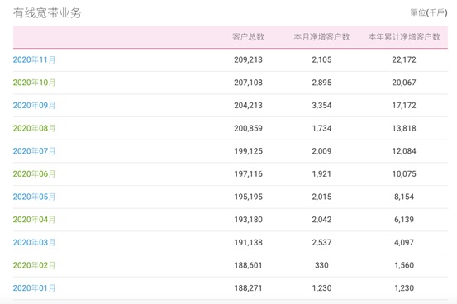Image resolution: width=457 pixels, height=304 pixels.
Task: Select the 209,213 total customers cell
Action: (248, 59)
